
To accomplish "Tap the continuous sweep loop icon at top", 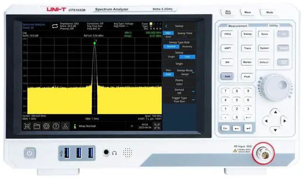I will point(55,26).
